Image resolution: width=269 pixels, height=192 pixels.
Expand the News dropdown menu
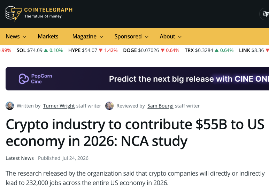click(16, 36)
